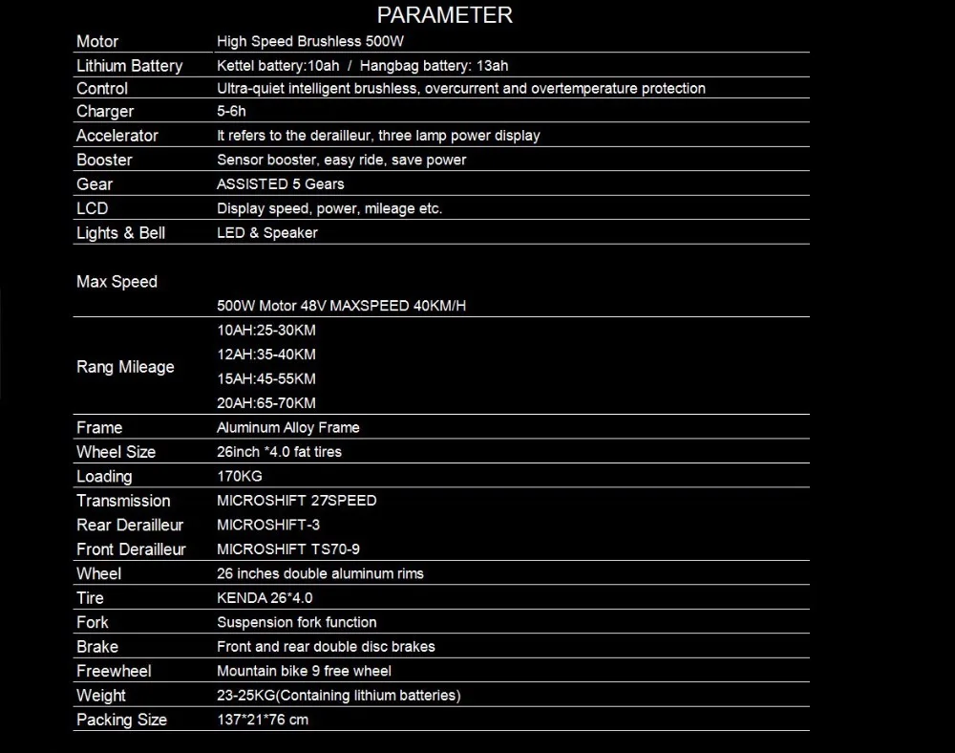Viewport: 955px width, 753px height.
Task: Select the Max Speed label
Action: [x=117, y=282]
